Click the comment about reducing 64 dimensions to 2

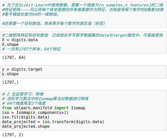tap(24, 103)
